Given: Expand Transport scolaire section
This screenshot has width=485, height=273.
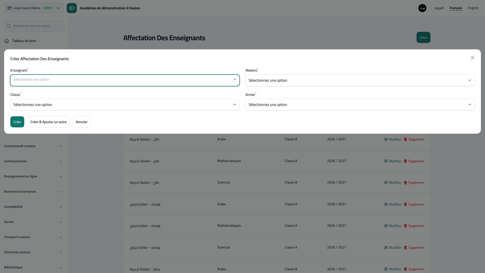Looking at the screenshot, I should [33, 237].
